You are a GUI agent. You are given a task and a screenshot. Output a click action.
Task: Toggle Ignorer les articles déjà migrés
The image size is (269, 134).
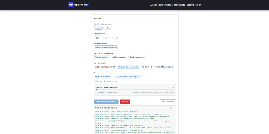(x=106, y=47)
